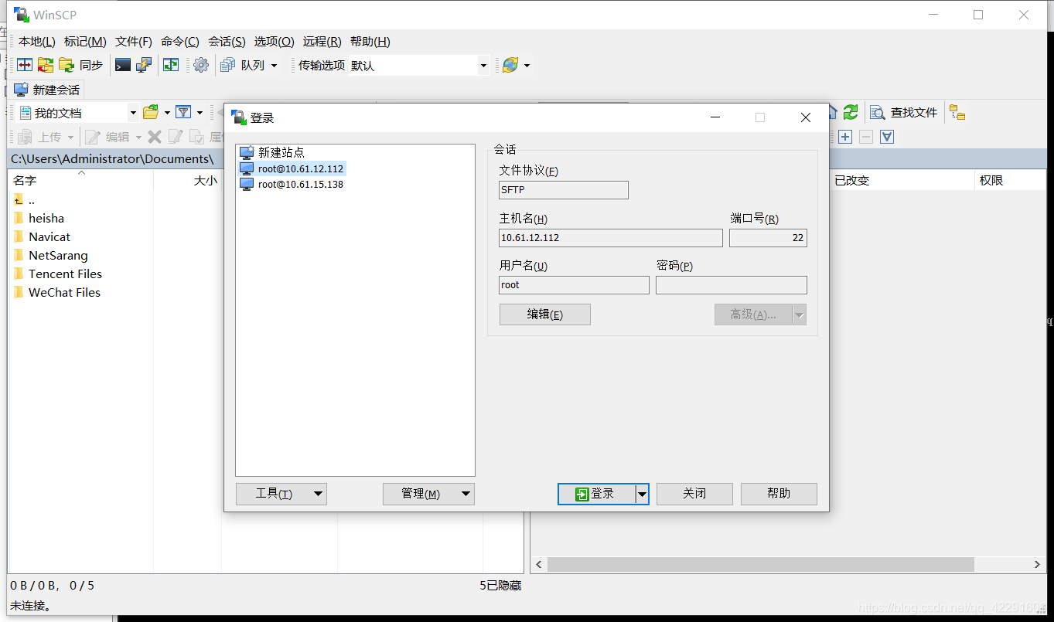Open the 文件(F) menu
The image size is (1054, 622).
tap(134, 42)
